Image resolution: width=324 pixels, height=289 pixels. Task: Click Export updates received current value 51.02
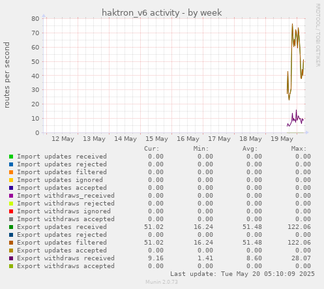[x=154, y=227]
